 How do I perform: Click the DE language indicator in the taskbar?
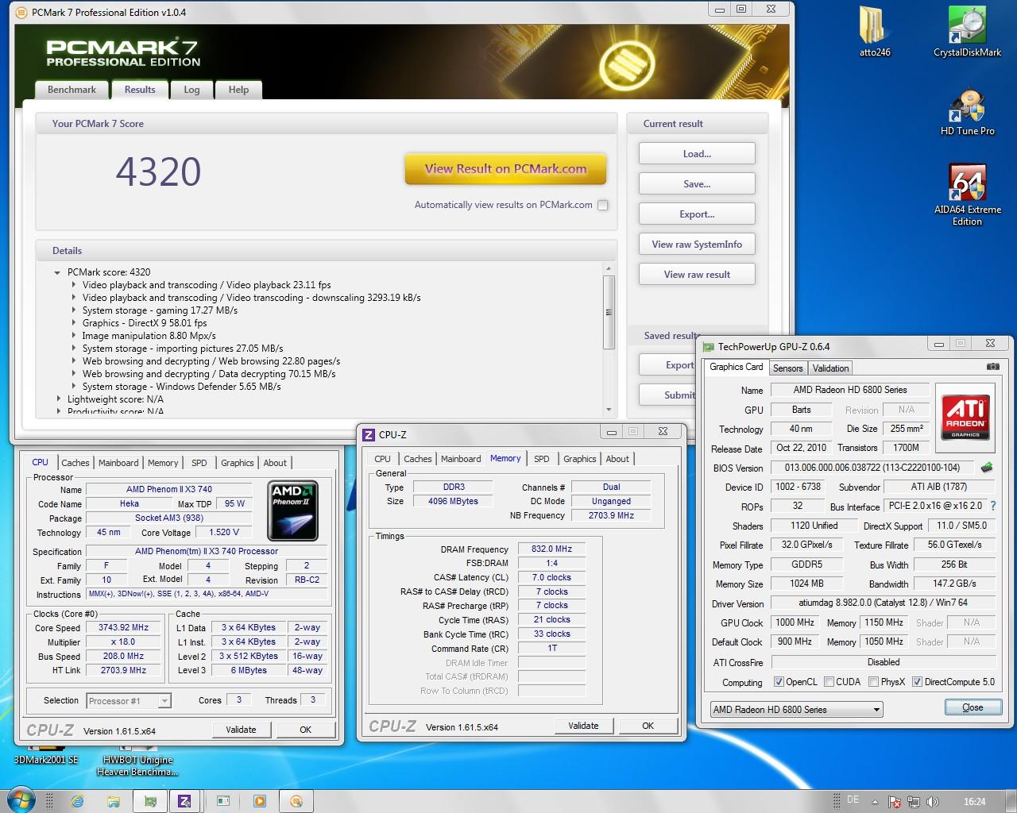[853, 800]
